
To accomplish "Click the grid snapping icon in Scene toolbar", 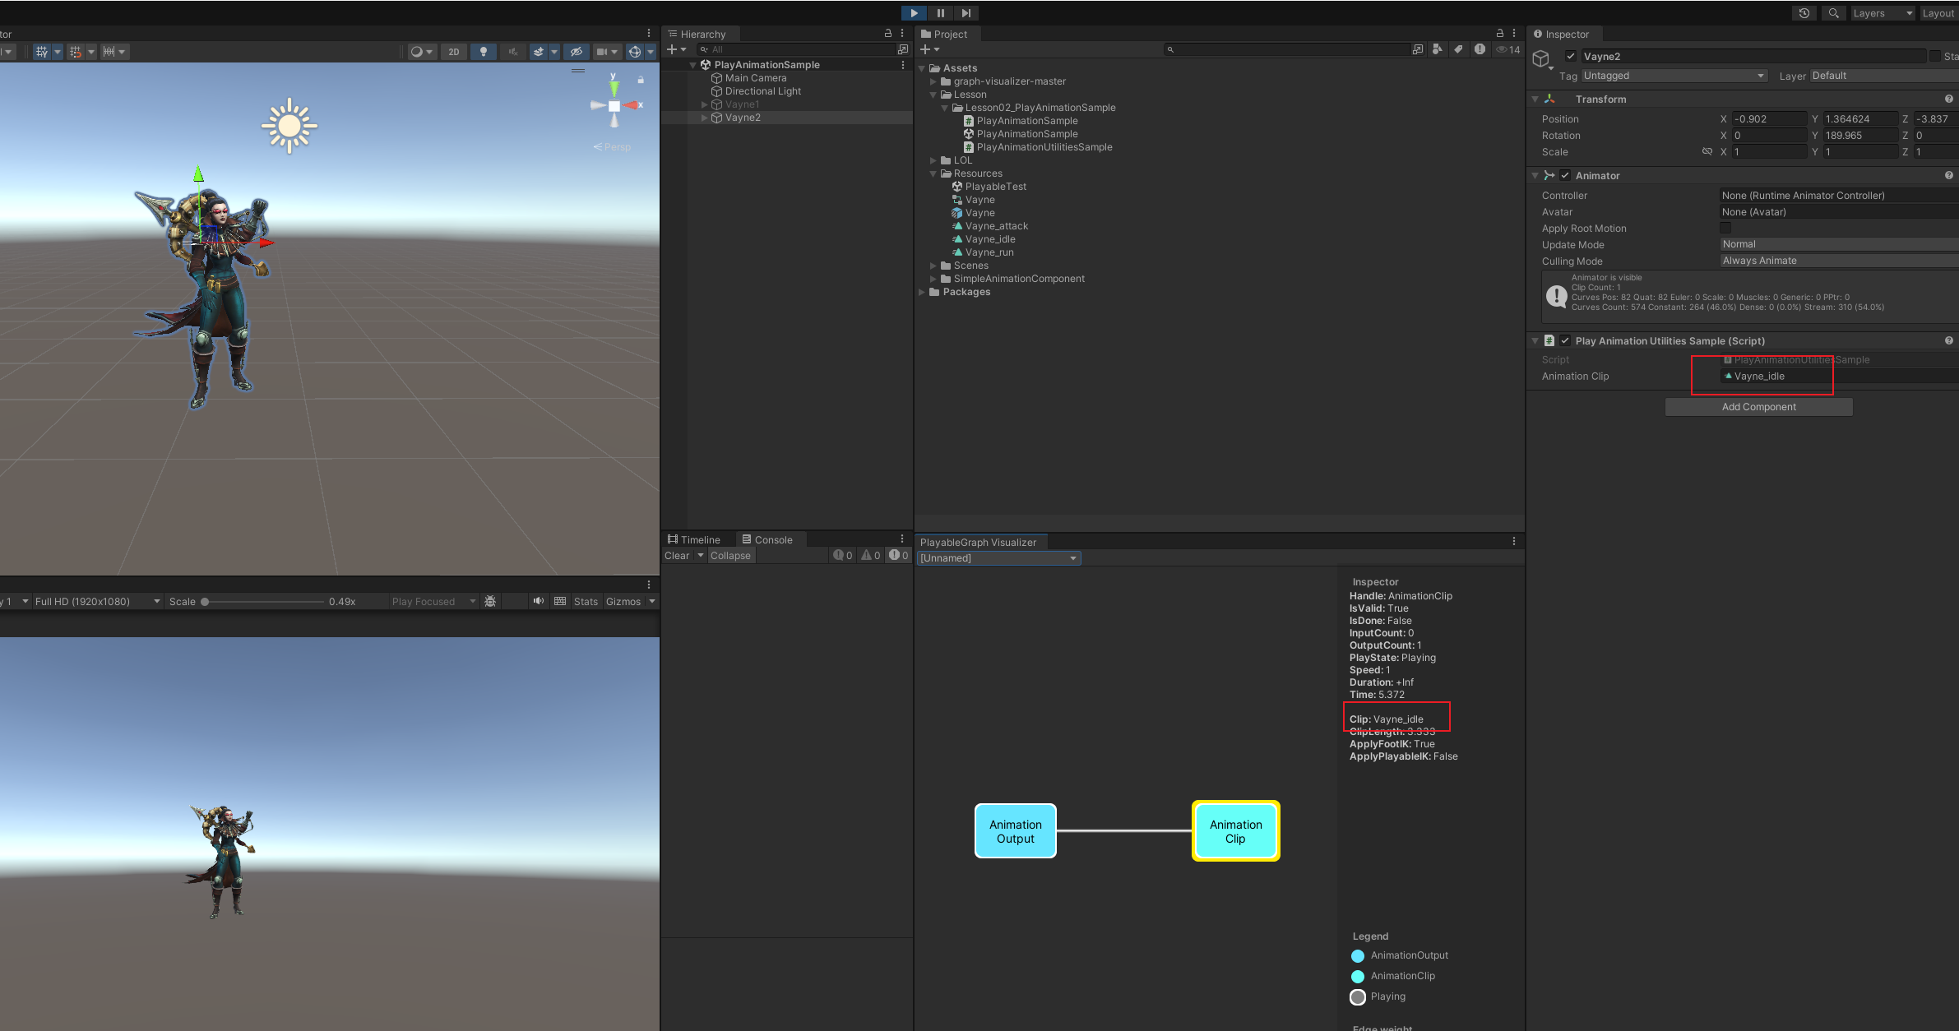I will point(76,52).
